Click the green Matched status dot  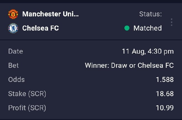pyautogui.click(x=127, y=28)
